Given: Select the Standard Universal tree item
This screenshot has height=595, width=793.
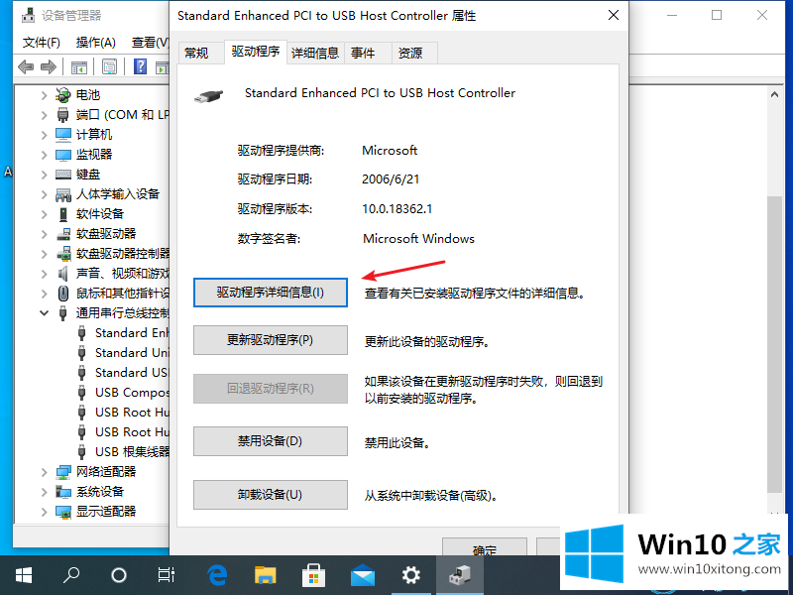Looking at the screenshot, I should [x=132, y=353].
